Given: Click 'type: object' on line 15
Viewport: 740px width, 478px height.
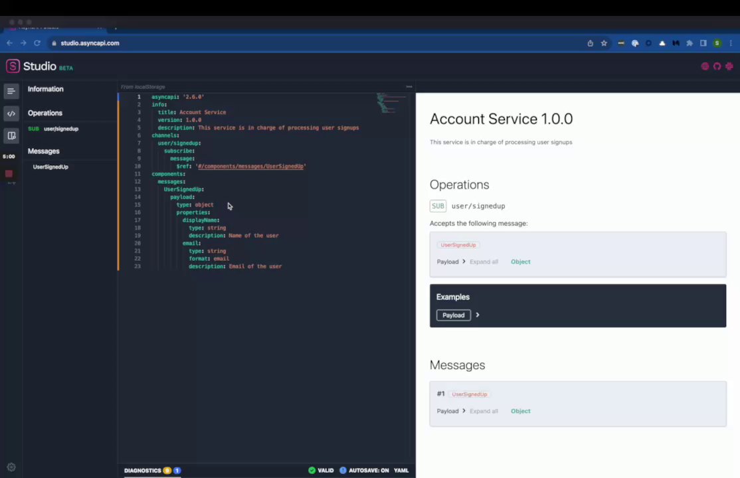Looking at the screenshot, I should coord(195,204).
